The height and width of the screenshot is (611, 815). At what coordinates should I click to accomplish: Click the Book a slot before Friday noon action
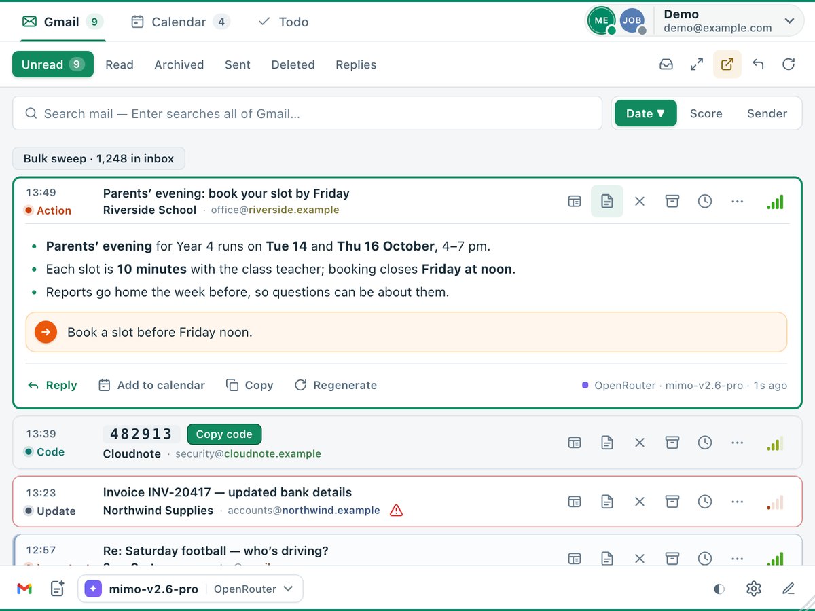406,332
